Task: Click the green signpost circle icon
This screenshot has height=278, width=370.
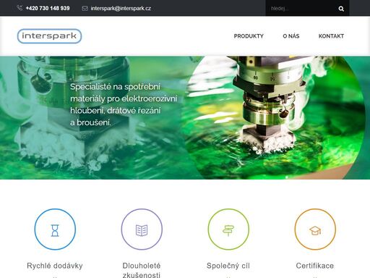Action: [228, 229]
